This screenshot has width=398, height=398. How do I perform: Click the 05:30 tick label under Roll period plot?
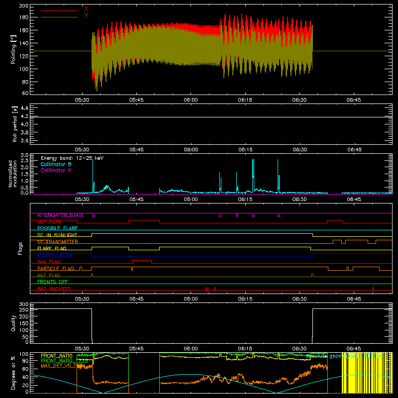click(82, 150)
